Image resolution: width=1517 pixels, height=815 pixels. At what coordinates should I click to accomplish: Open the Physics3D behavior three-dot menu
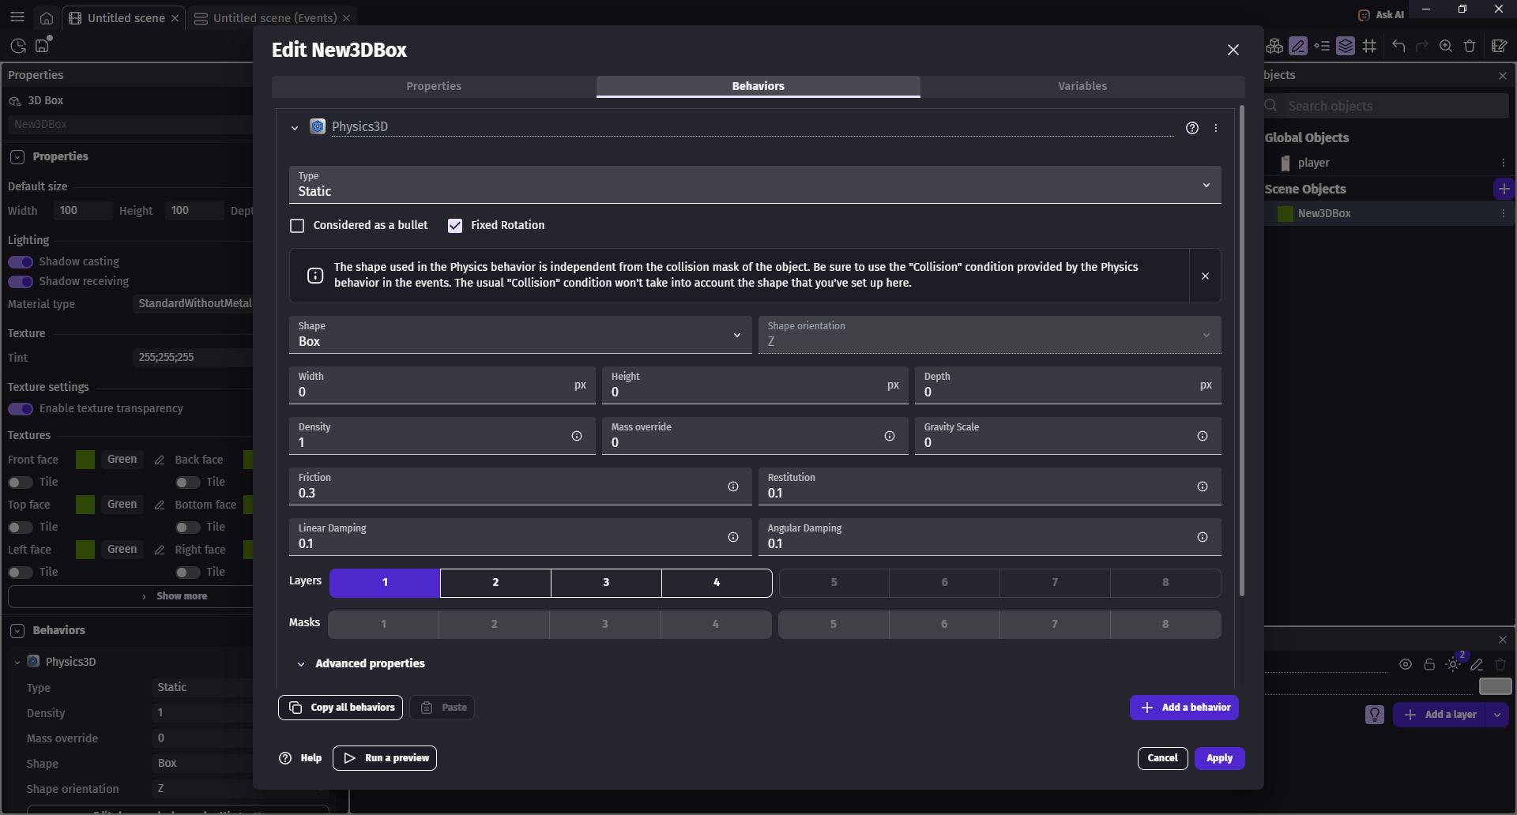tap(1216, 128)
